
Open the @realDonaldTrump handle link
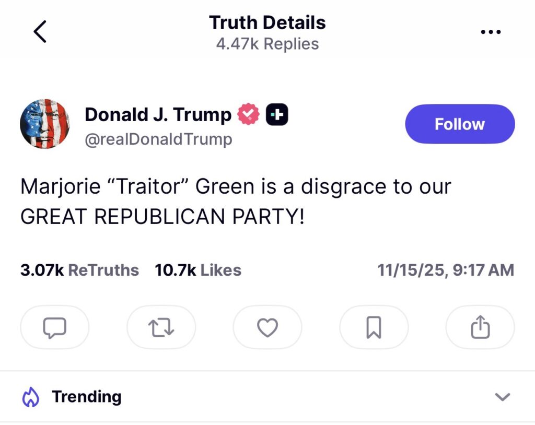pos(158,139)
